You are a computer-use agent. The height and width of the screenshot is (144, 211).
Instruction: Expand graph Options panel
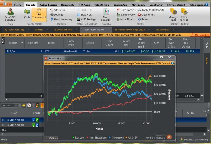click(52, 138)
